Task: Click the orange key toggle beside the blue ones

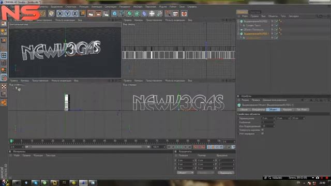Action: coord(213,147)
